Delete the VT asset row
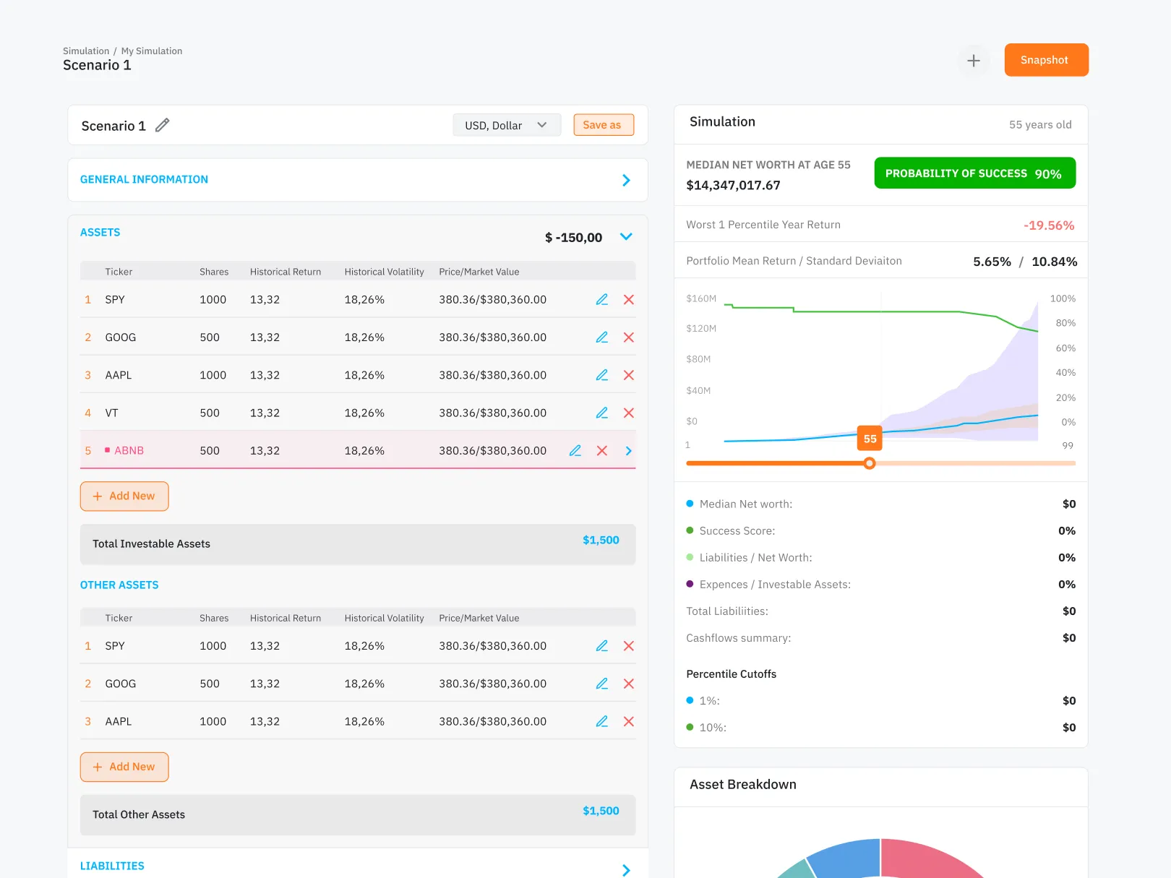The height and width of the screenshot is (878, 1171). (628, 413)
